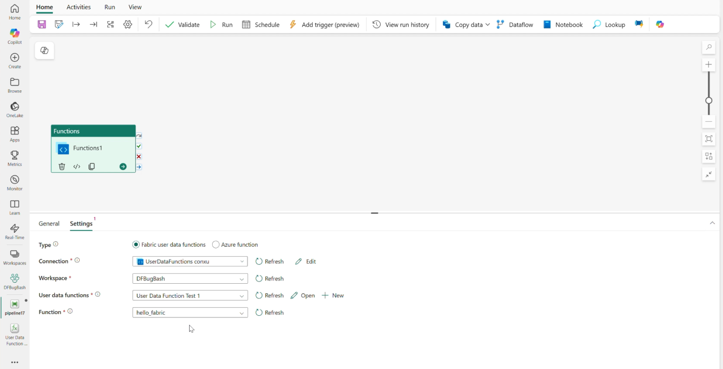The image size is (723, 369).
Task: Select Fabric user data functions radio
Action: pyautogui.click(x=136, y=245)
